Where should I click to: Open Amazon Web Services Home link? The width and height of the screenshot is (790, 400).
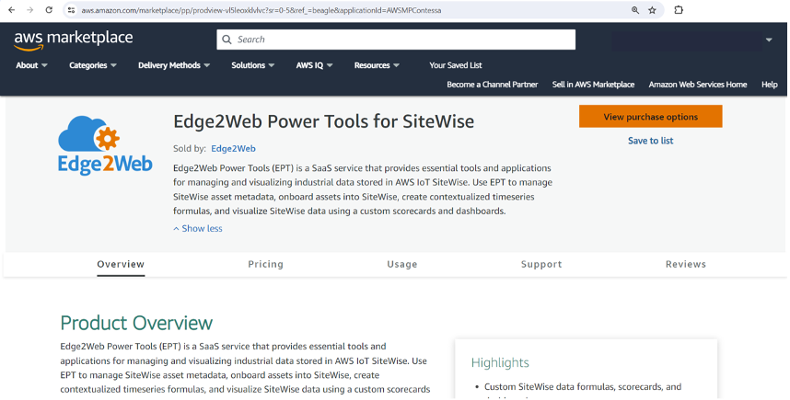(698, 85)
